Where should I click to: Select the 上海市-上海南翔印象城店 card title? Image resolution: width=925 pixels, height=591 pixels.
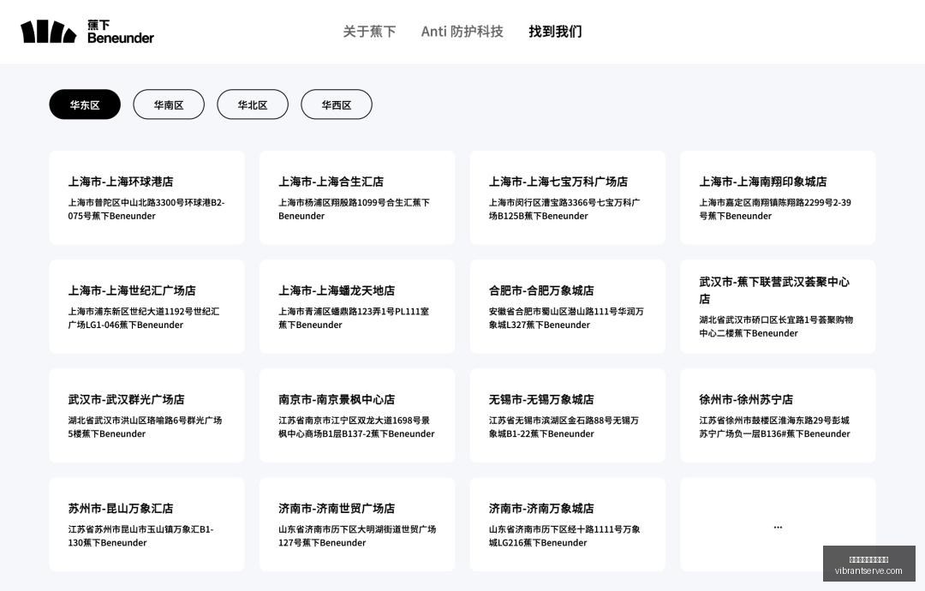(763, 182)
